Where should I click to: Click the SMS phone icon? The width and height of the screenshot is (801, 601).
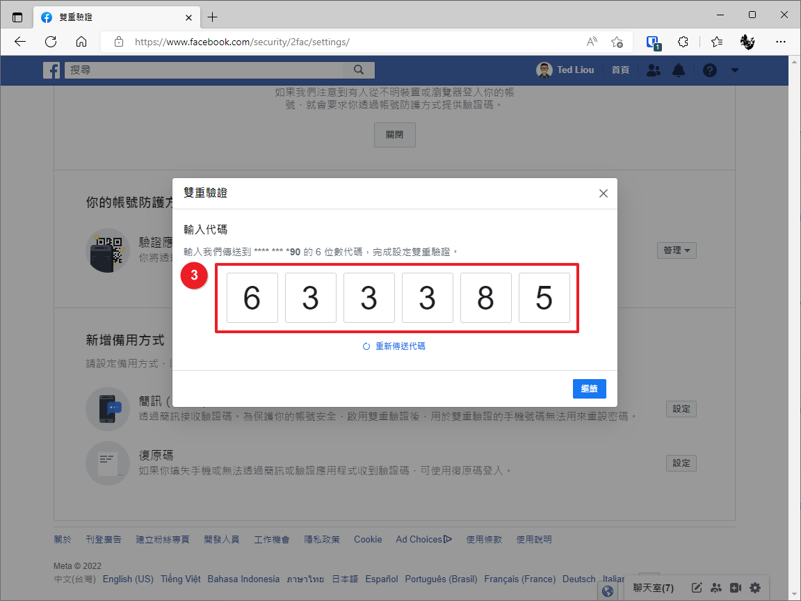click(x=107, y=409)
